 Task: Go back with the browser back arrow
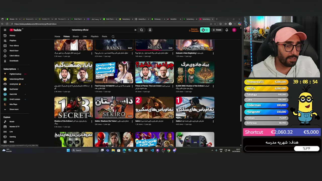click(x=3, y=24)
